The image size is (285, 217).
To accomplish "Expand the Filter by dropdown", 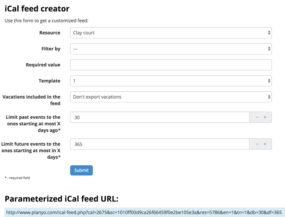I will tap(171, 49).
